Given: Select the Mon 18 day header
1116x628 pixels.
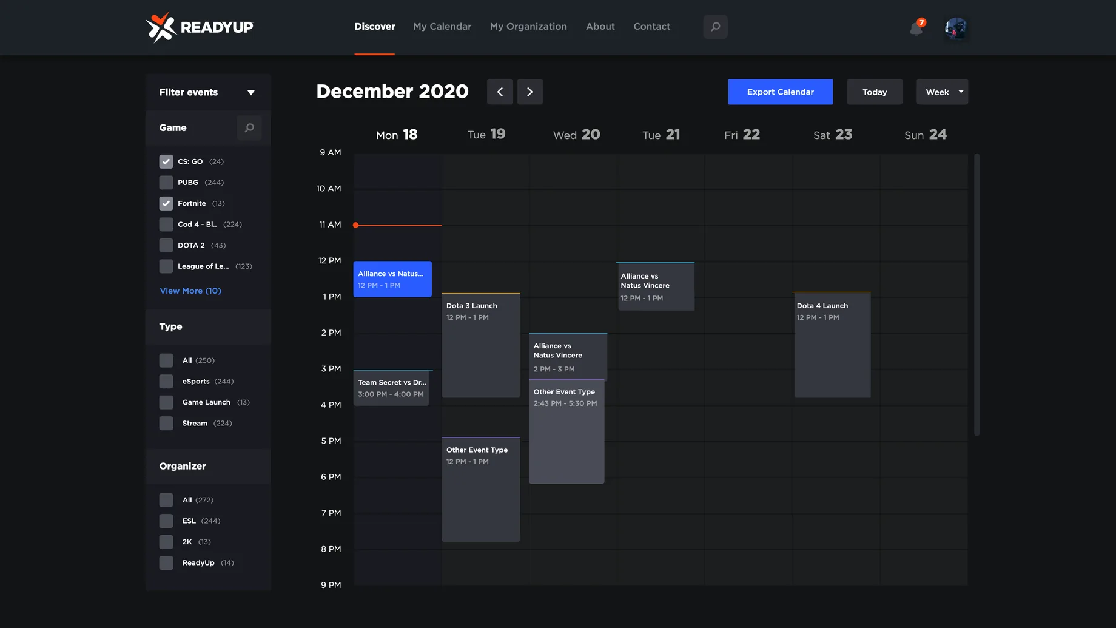Looking at the screenshot, I should click(397, 135).
